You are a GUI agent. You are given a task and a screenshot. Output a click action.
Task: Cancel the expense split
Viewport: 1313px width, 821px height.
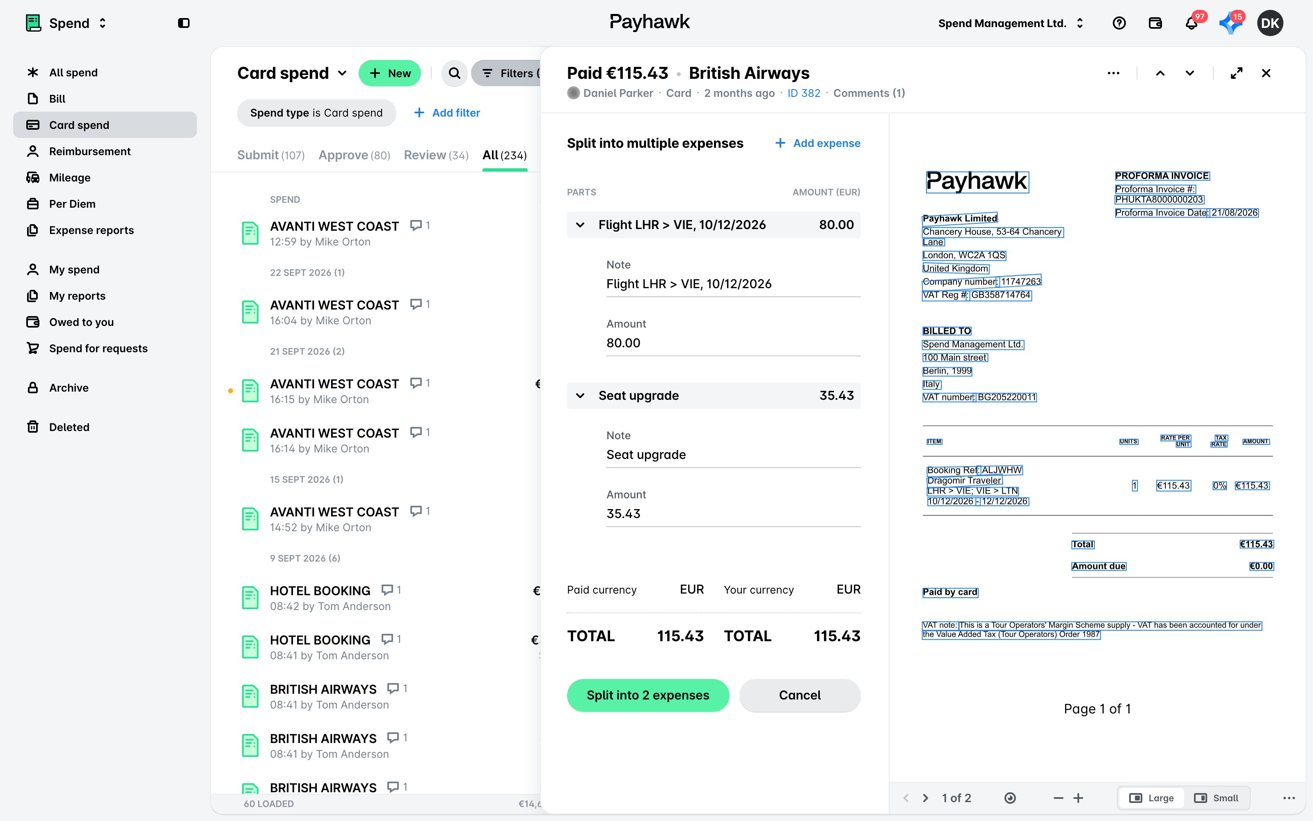pyautogui.click(x=800, y=695)
